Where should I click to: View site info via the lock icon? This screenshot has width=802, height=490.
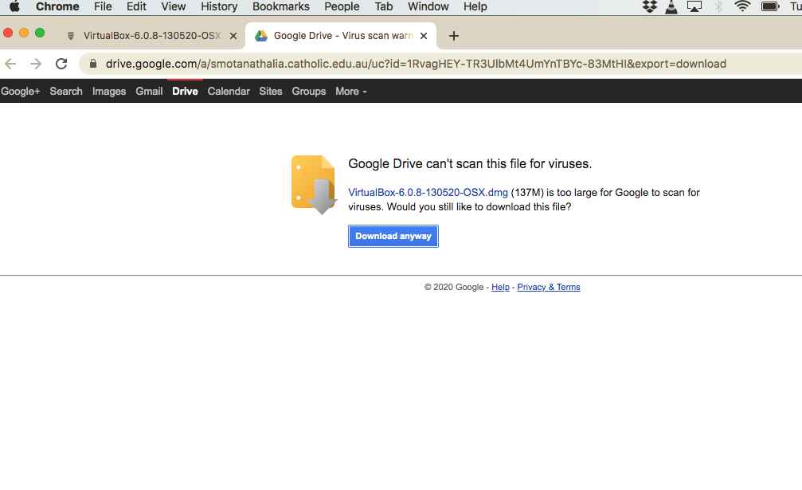point(93,64)
